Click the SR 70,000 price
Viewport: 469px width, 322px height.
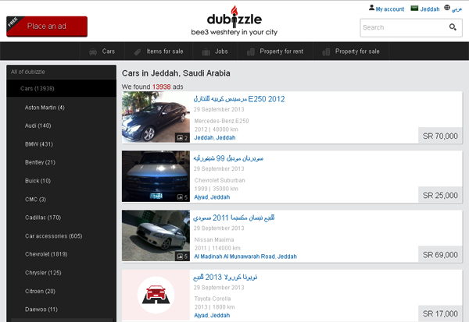pos(440,136)
